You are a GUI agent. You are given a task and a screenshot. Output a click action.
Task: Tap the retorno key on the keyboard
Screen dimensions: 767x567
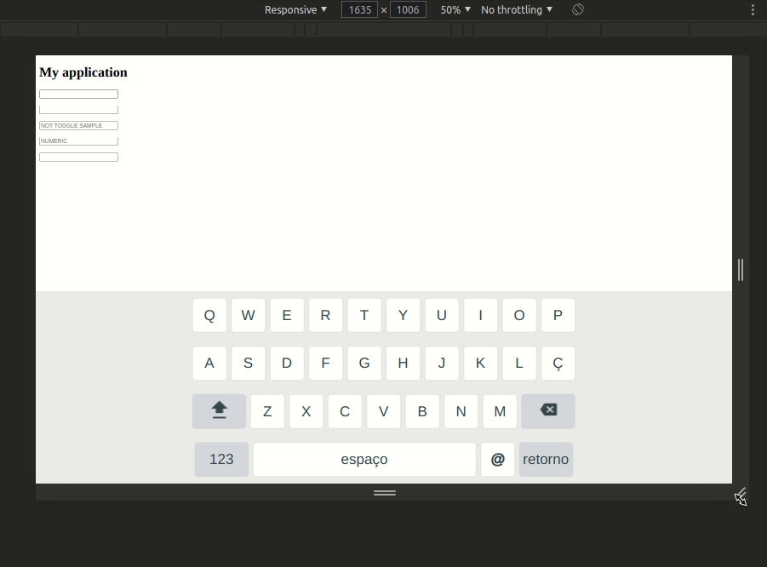click(546, 459)
